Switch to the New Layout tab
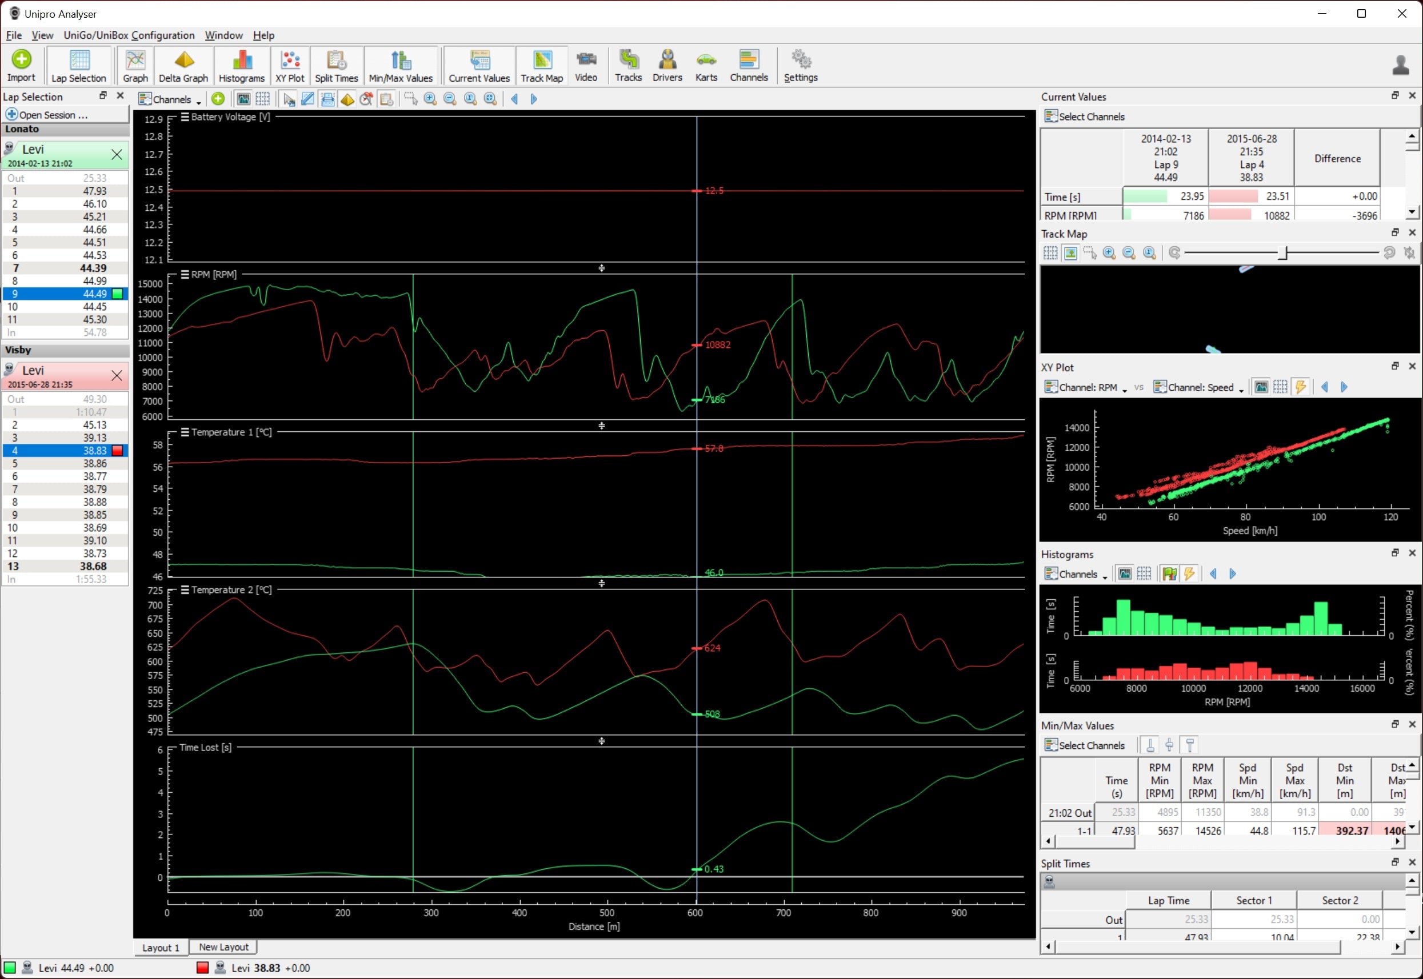Screen dimensions: 1423x979 click(x=223, y=947)
